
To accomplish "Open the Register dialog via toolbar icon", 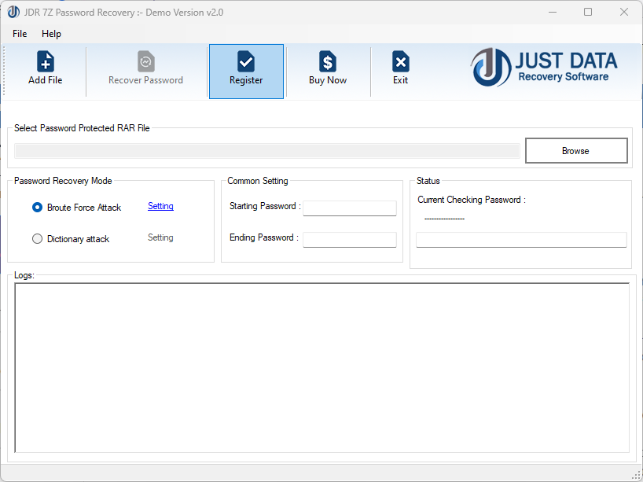I will point(246,71).
